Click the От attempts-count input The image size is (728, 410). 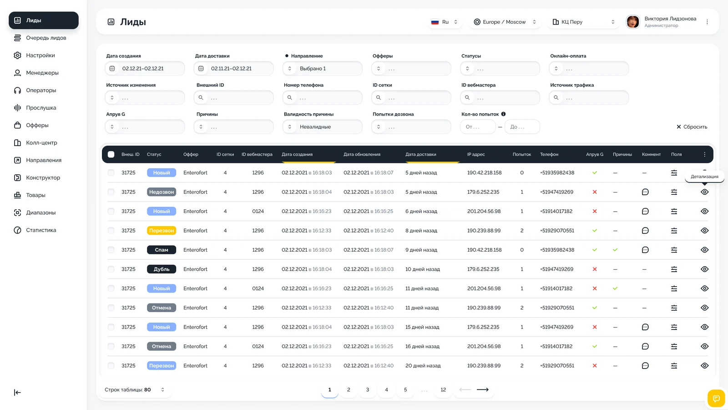[478, 127]
